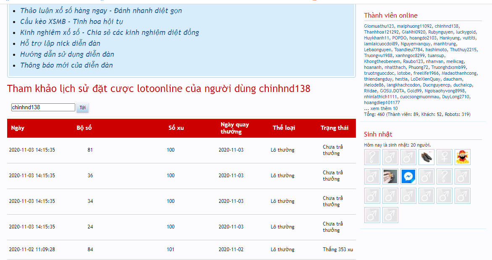Click the God of Wealth cartoon avatar
Image resolution: width=492 pixels, height=260 pixels.
click(463, 157)
